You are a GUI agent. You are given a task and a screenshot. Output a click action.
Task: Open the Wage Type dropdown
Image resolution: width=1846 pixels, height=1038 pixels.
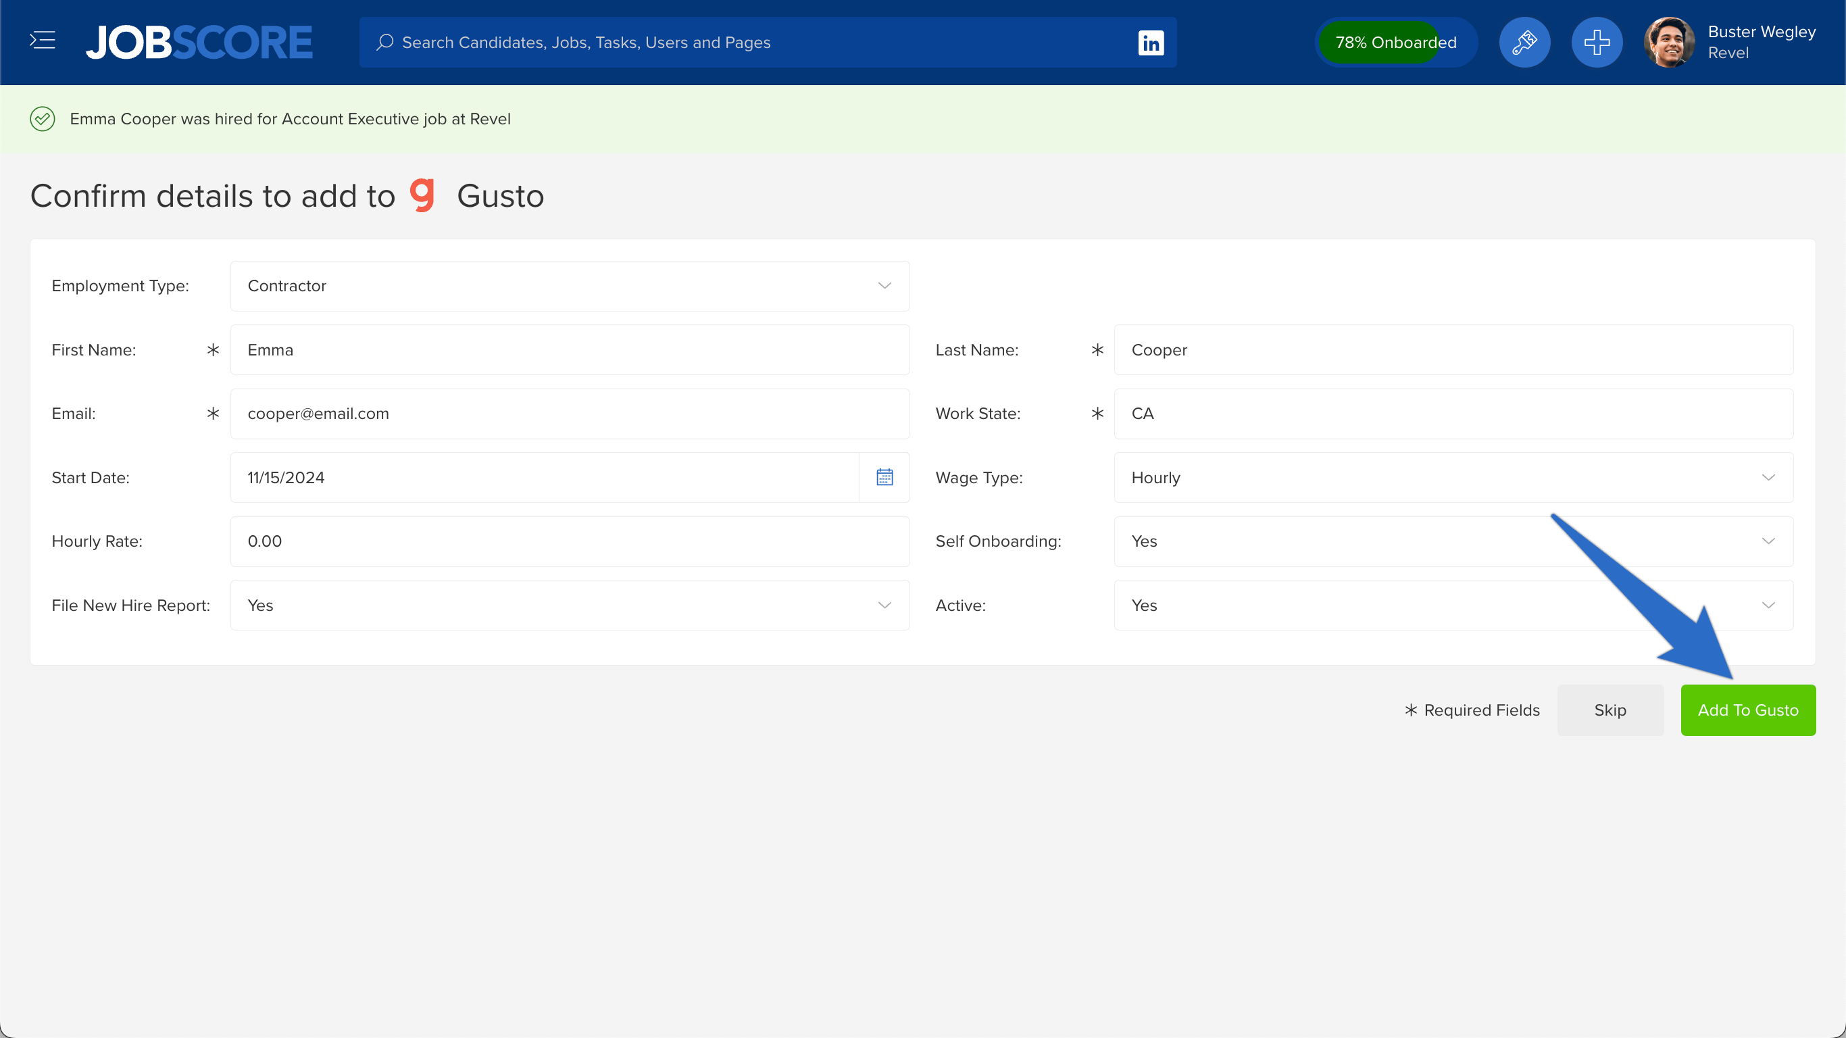(x=1453, y=477)
